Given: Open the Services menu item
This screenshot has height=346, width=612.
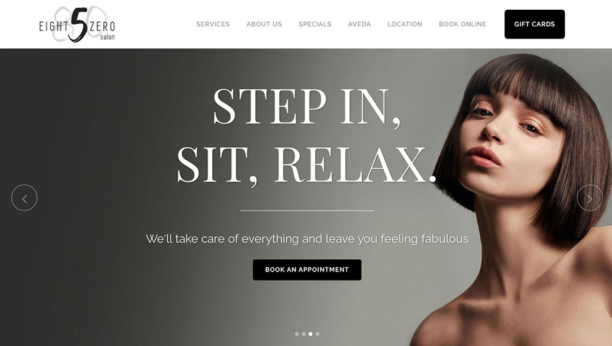Looking at the screenshot, I should [x=213, y=24].
